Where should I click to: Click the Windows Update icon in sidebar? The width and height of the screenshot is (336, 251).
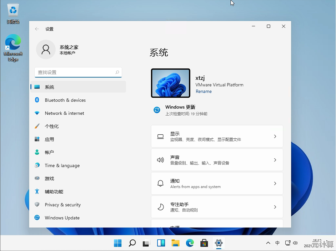[37, 218]
